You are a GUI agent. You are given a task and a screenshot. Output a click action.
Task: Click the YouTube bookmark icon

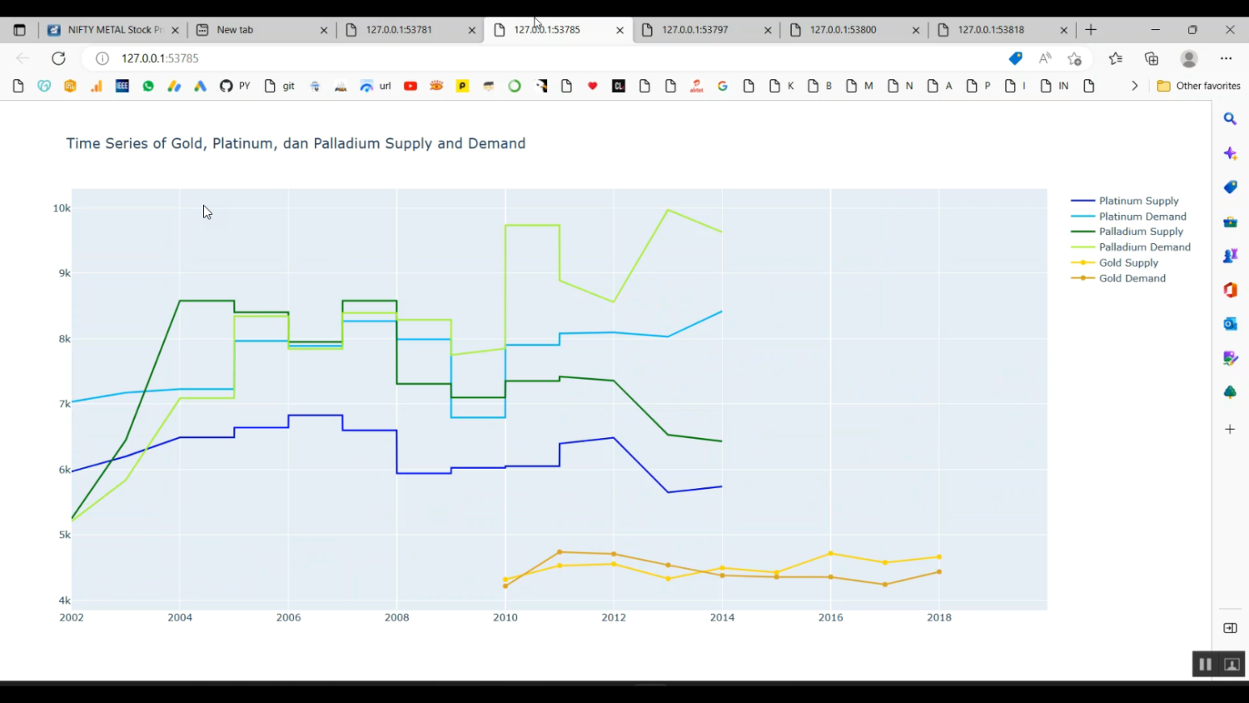click(x=411, y=86)
